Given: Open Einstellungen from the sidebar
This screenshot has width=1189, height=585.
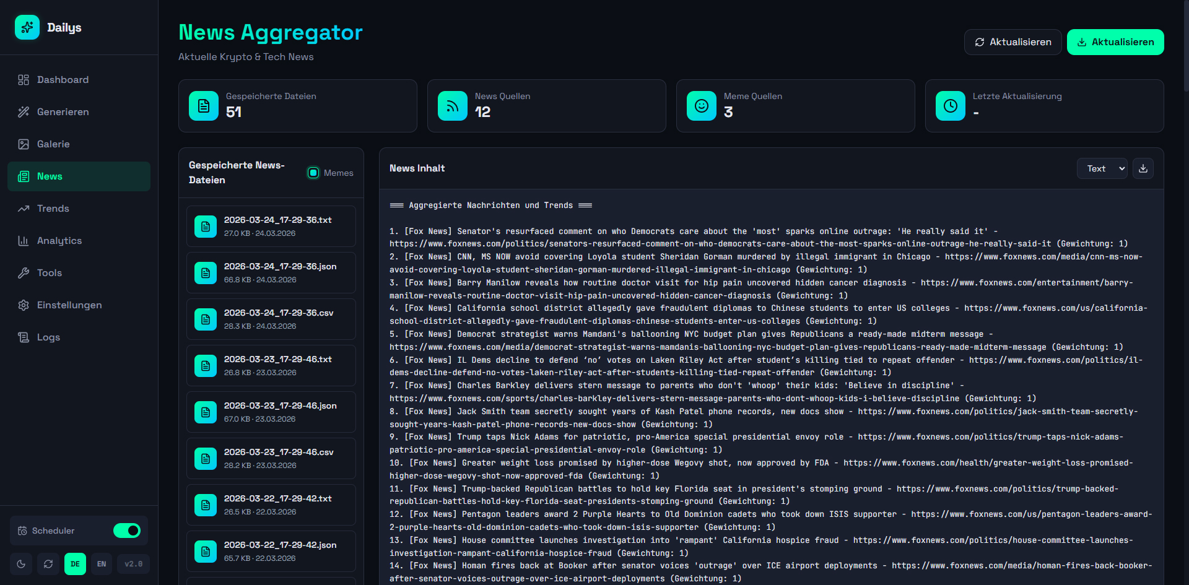Looking at the screenshot, I should click(69, 305).
